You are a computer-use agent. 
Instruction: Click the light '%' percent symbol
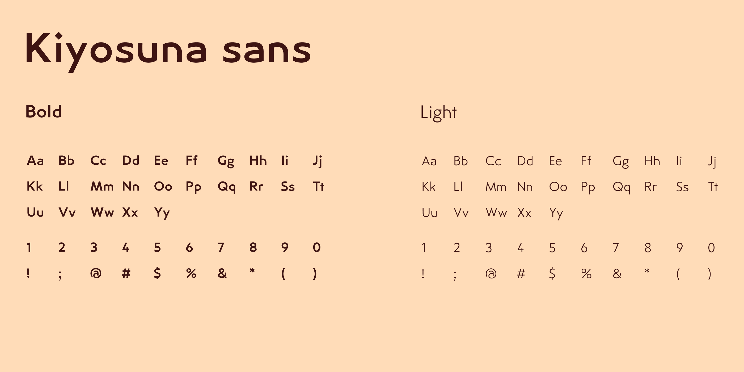pyautogui.click(x=586, y=273)
